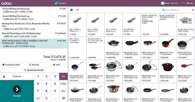Click the backspace key on the numpad
This screenshot has height=102, width=195.
[63, 98]
